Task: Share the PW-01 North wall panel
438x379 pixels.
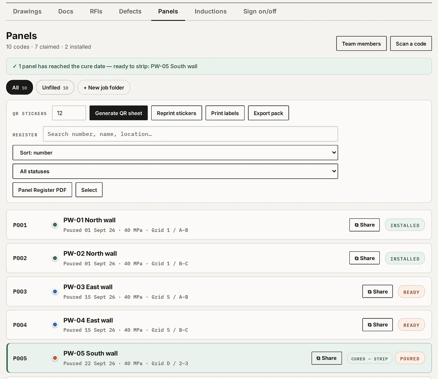Action: 365,225
